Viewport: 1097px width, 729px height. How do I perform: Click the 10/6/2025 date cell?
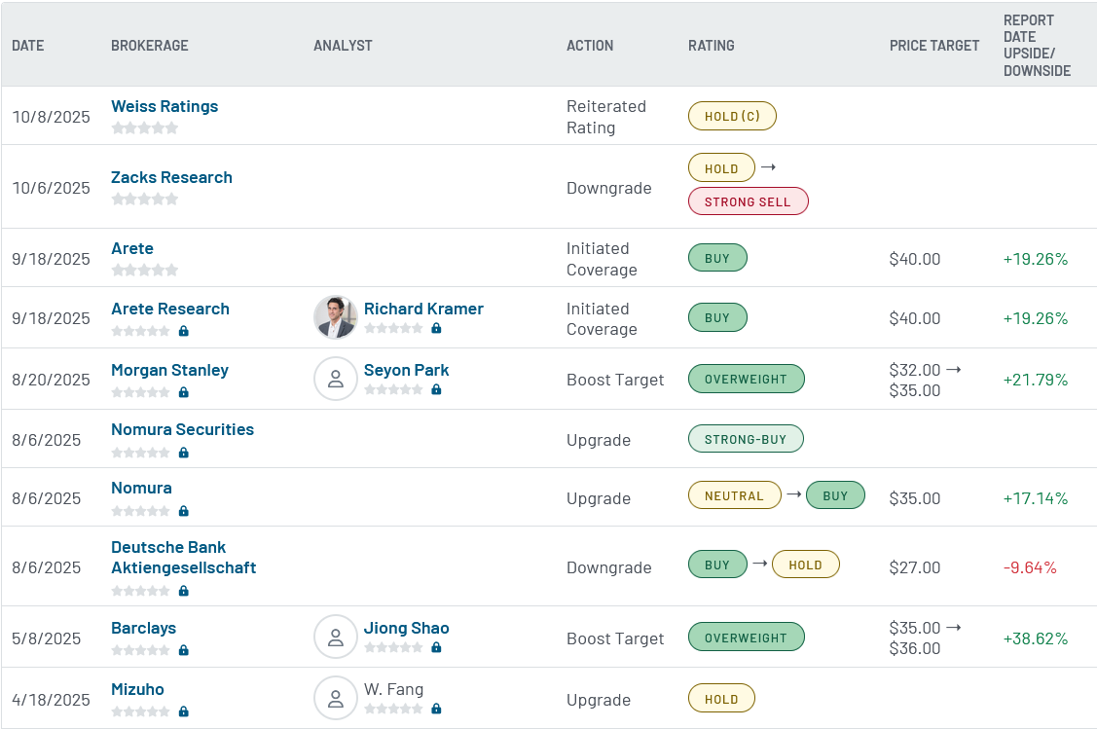point(51,188)
